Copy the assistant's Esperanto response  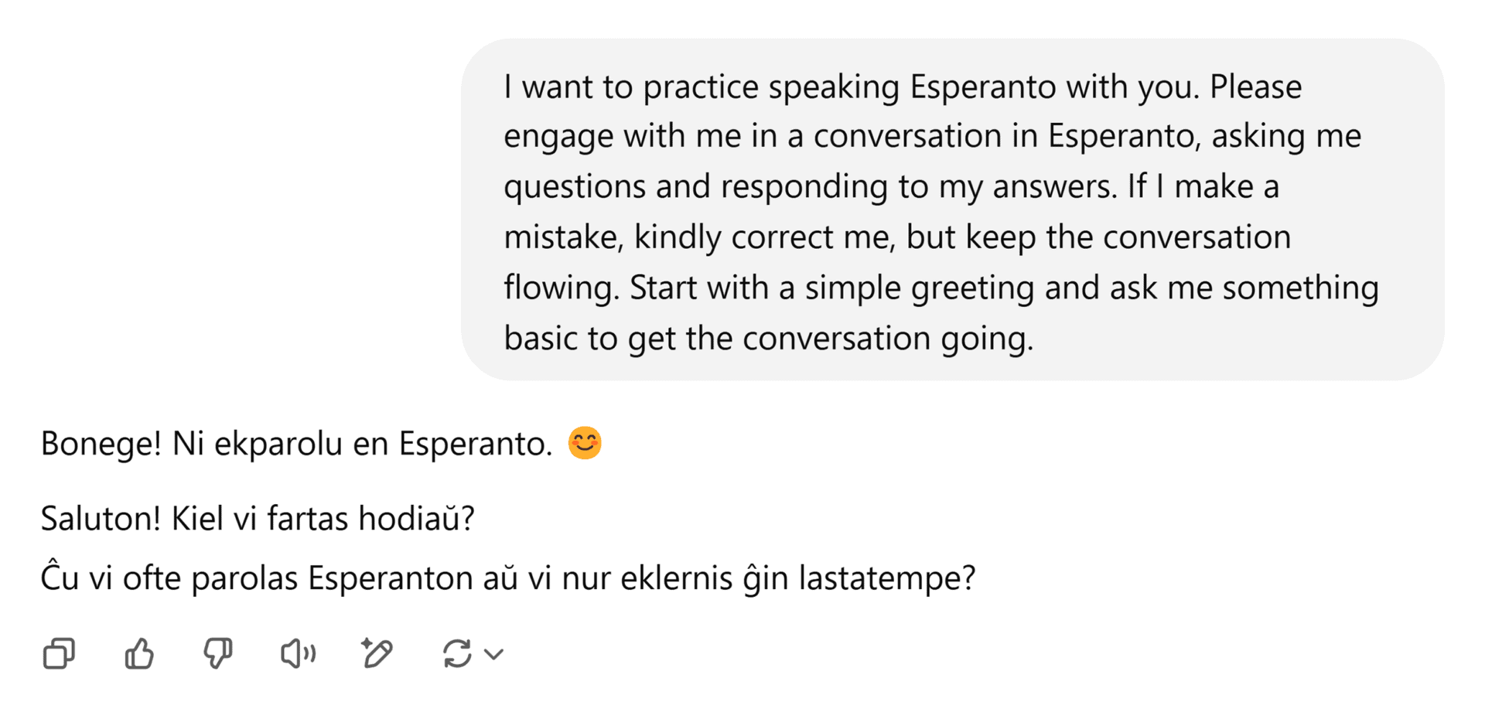point(59,654)
